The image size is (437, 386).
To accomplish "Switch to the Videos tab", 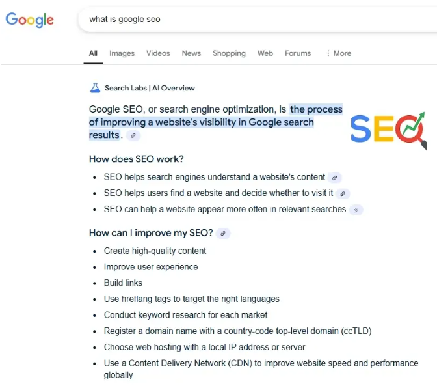I will (x=158, y=53).
